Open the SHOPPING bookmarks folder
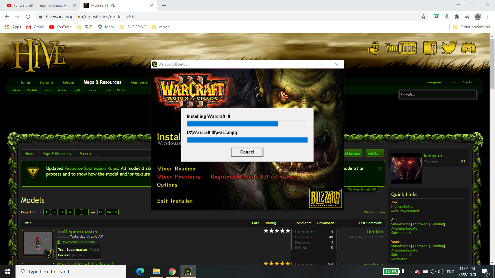The height and width of the screenshot is (278, 495). point(133,27)
